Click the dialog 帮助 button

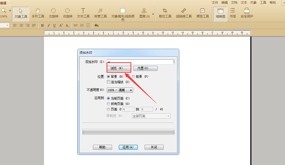(103, 147)
